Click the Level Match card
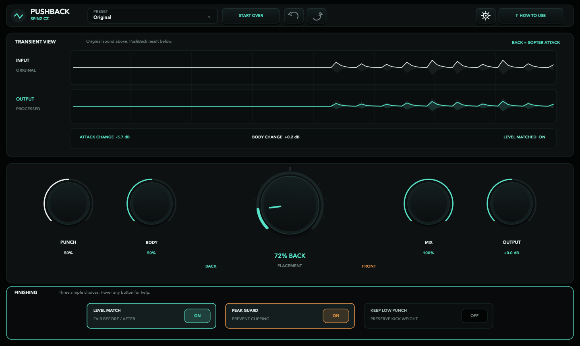The height and width of the screenshot is (346, 580). click(x=151, y=316)
